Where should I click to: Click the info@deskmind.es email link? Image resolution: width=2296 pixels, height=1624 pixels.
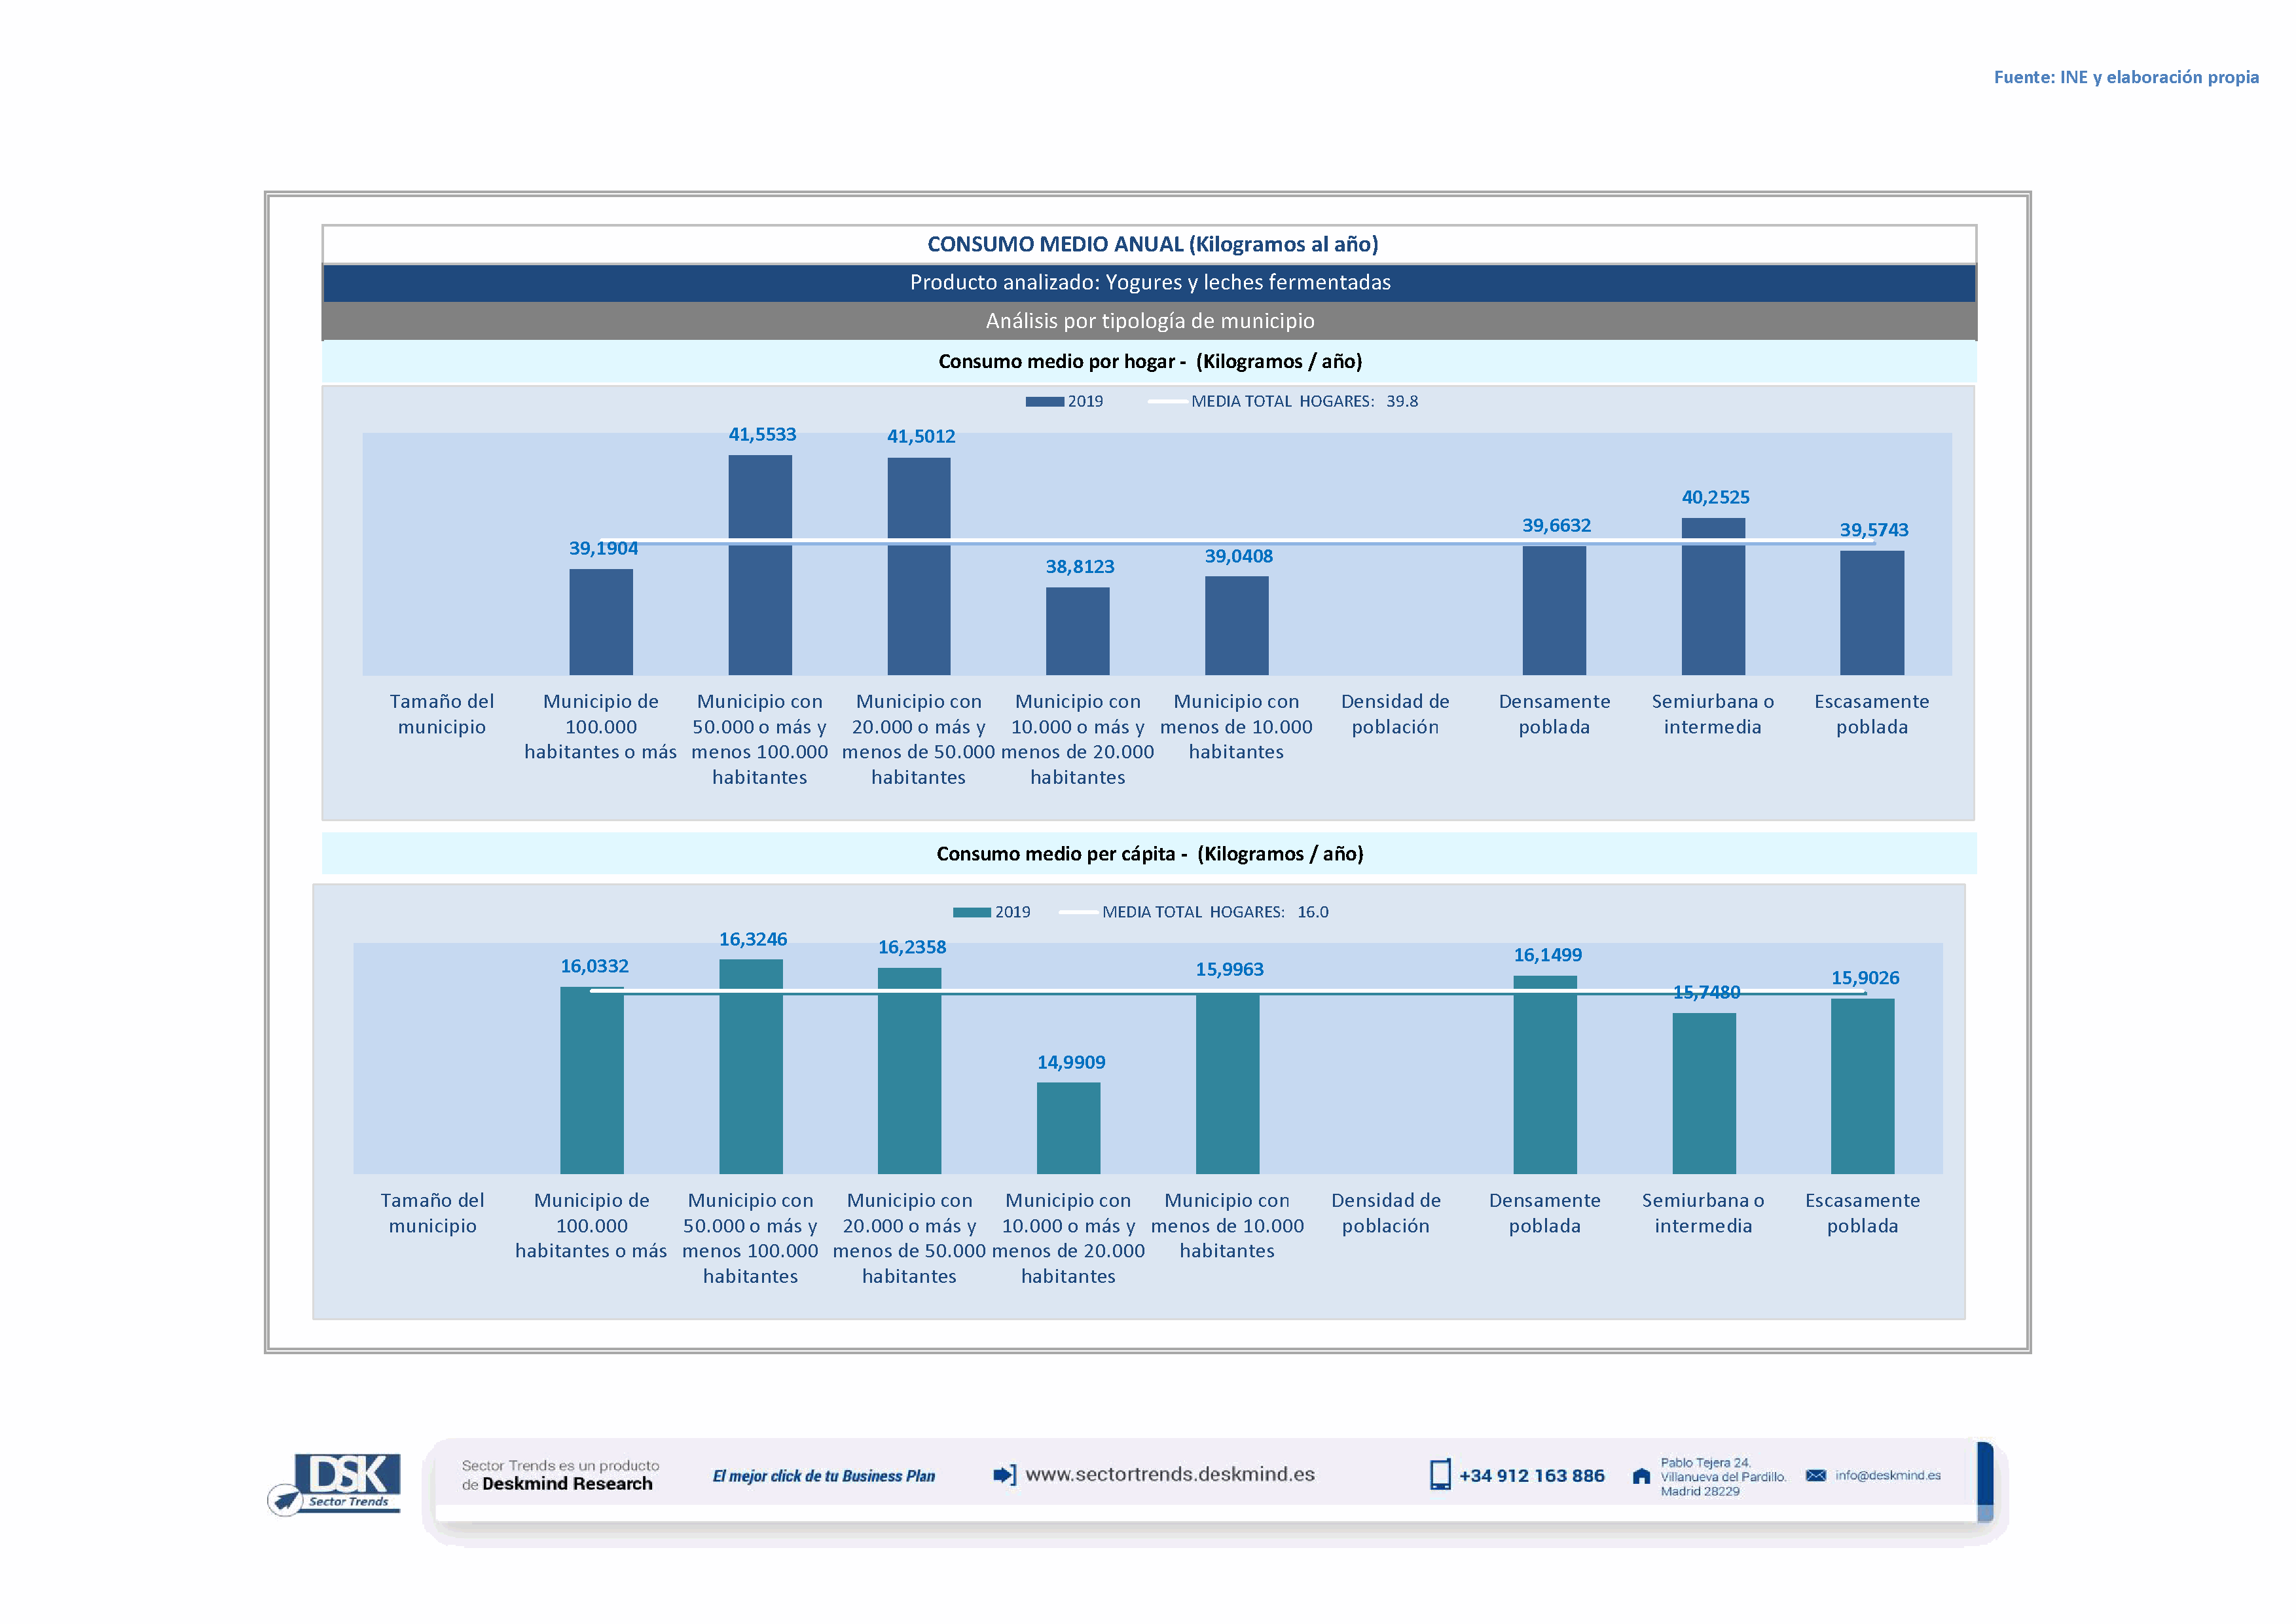tap(1888, 1475)
